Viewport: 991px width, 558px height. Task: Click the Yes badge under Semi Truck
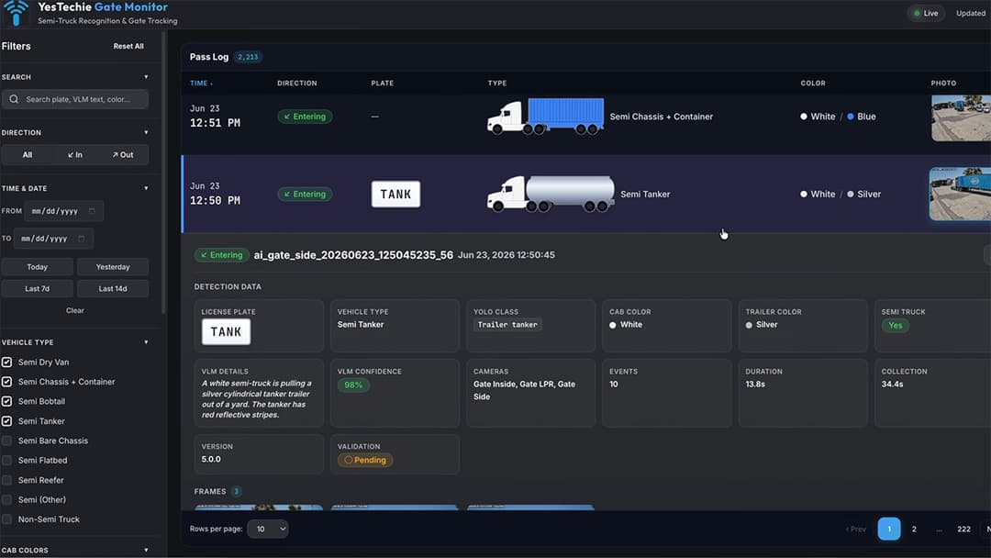[x=895, y=326]
